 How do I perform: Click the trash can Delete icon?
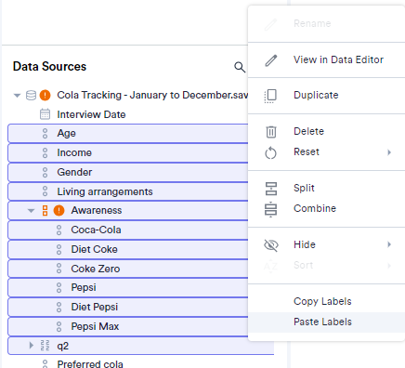(271, 132)
